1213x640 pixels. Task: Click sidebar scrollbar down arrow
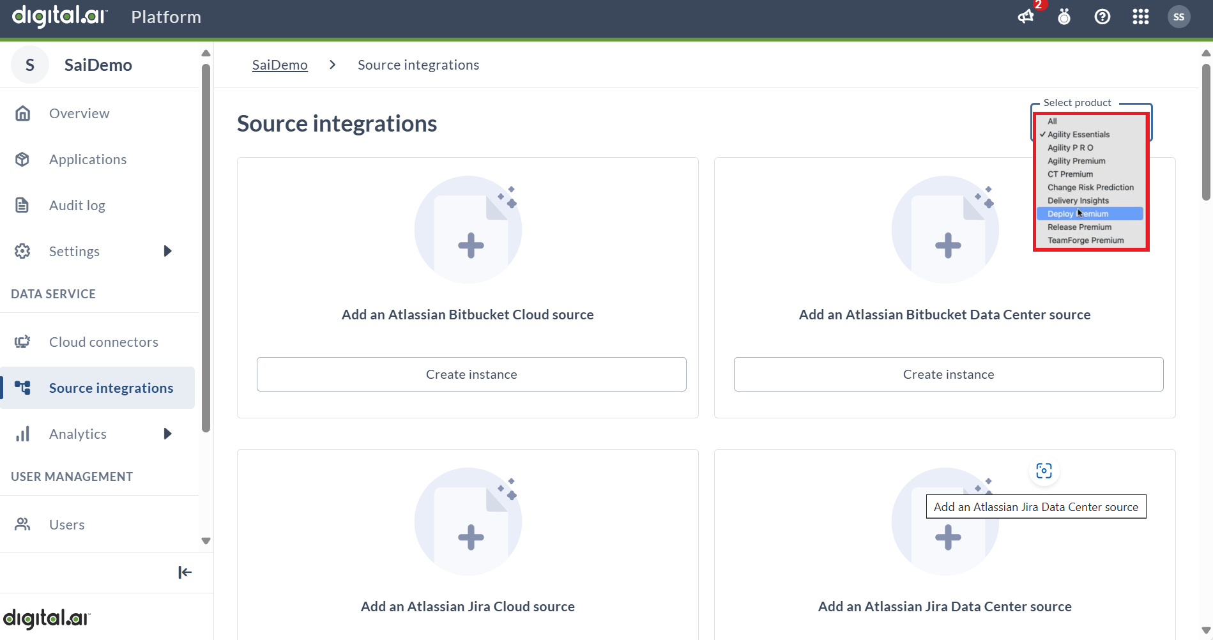click(x=206, y=541)
